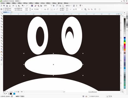This screenshot has width=128, height=98.
Task: Open the 文件 (File) menu
Action: tap(3, 3)
